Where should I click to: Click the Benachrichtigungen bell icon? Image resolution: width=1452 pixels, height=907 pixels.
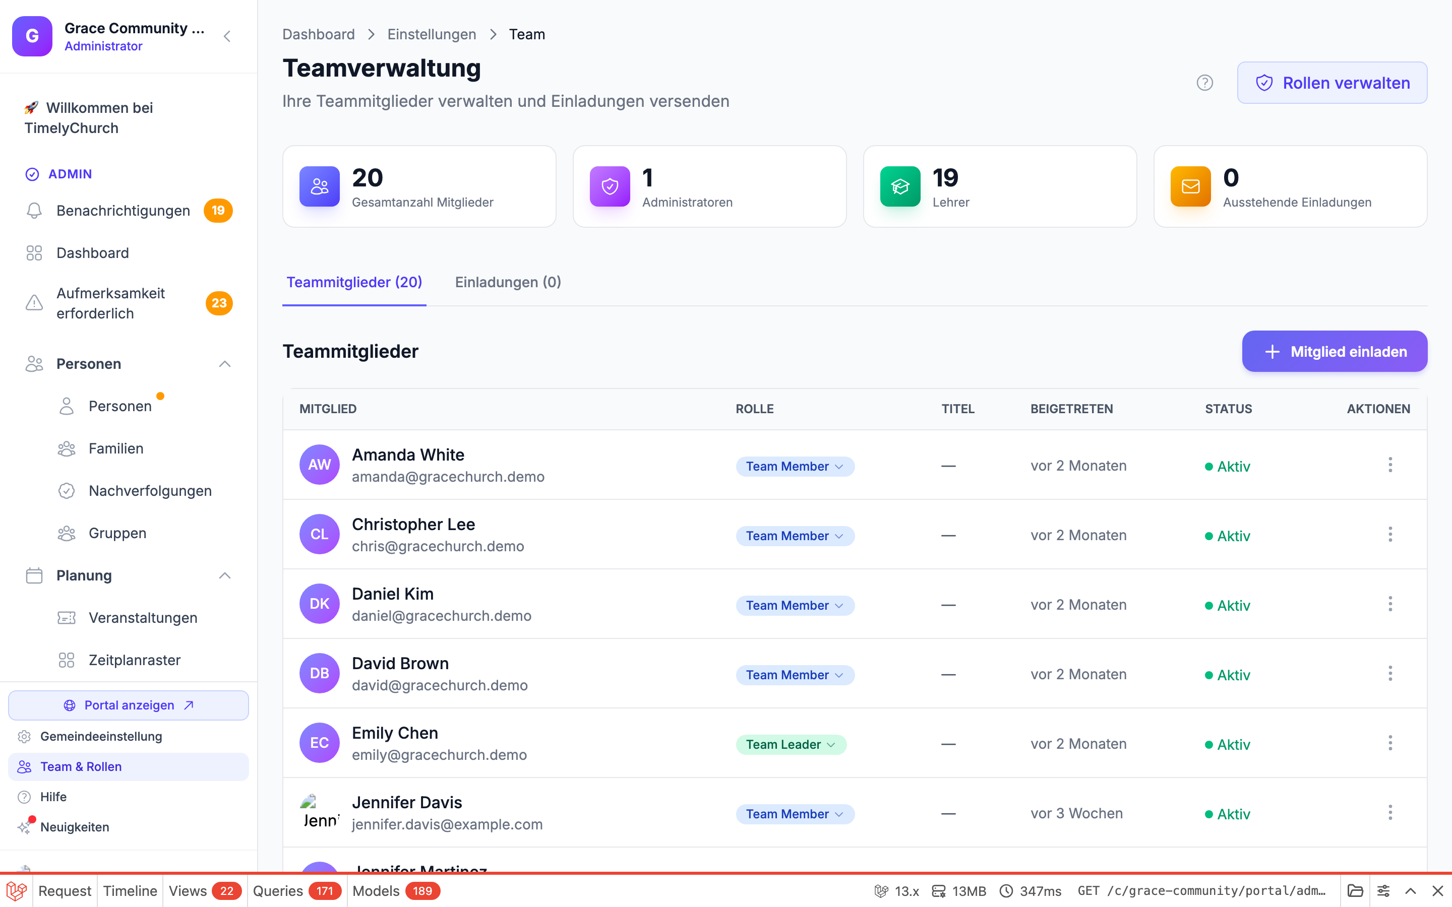(x=34, y=211)
